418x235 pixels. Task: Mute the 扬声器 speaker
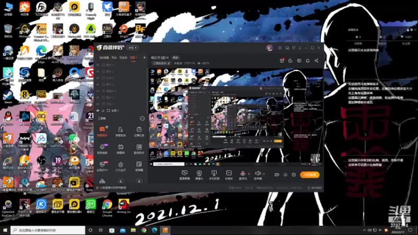258,175
